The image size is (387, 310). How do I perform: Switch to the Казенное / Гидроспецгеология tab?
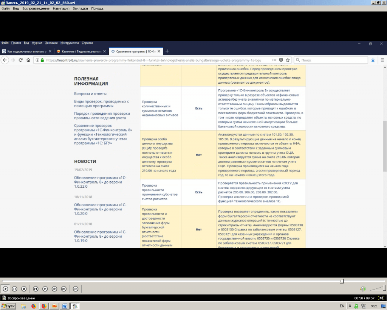pos(79,51)
